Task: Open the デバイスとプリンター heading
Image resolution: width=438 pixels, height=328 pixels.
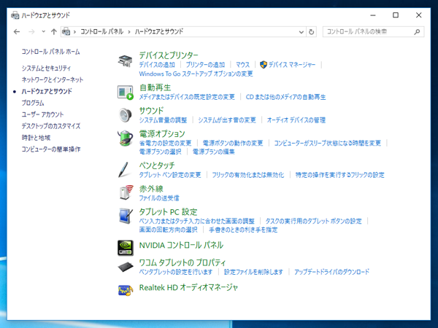Action: point(169,55)
